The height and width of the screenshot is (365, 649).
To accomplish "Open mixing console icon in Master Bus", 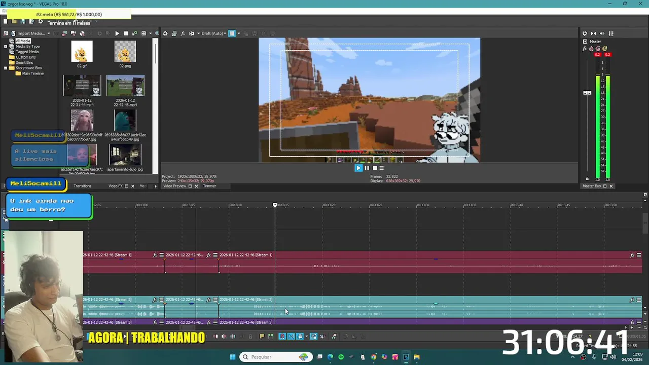I will pyautogui.click(x=611, y=33).
